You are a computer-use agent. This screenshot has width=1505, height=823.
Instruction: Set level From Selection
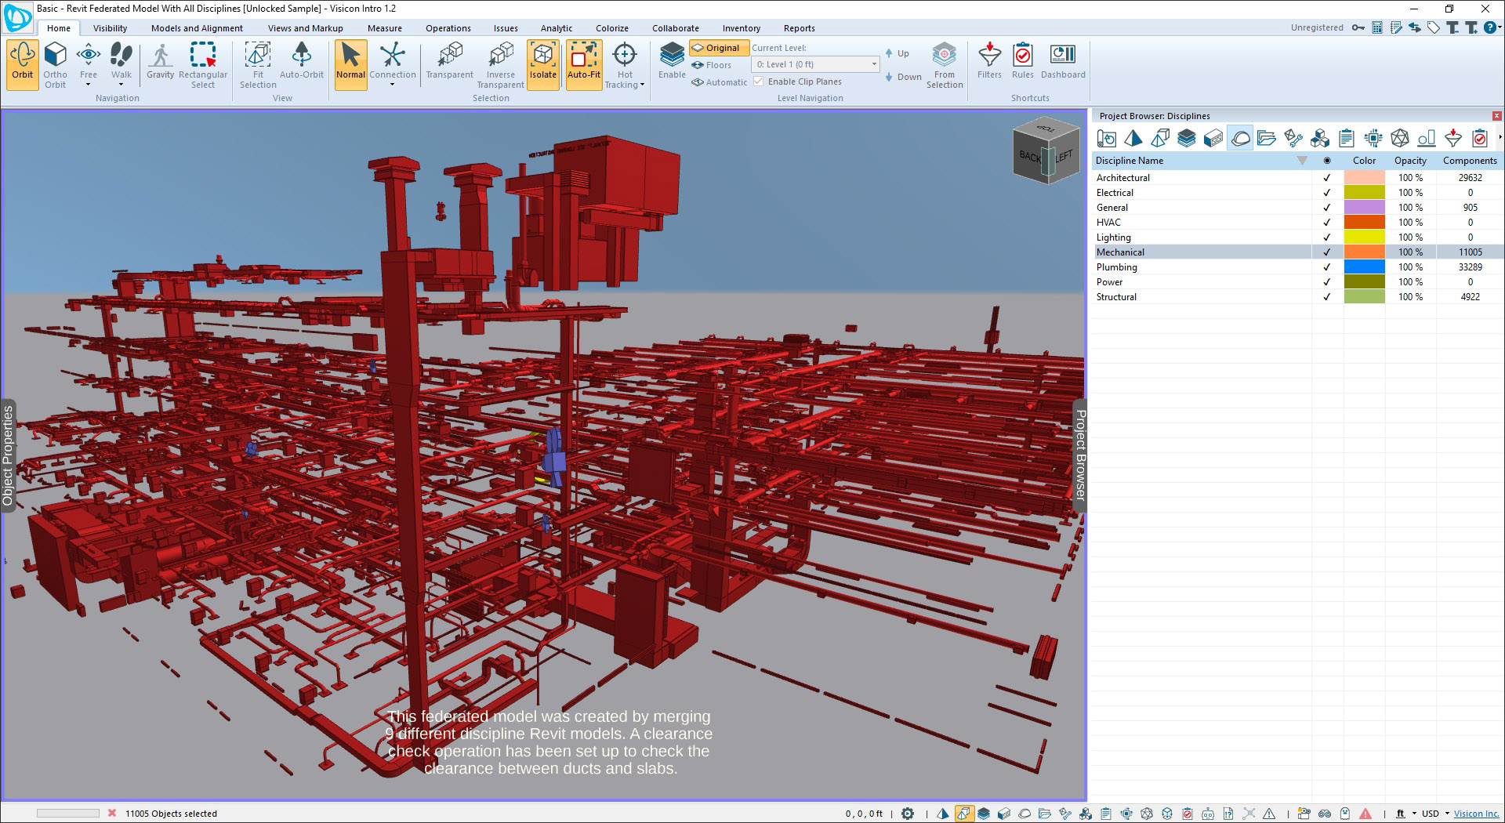[x=945, y=63]
